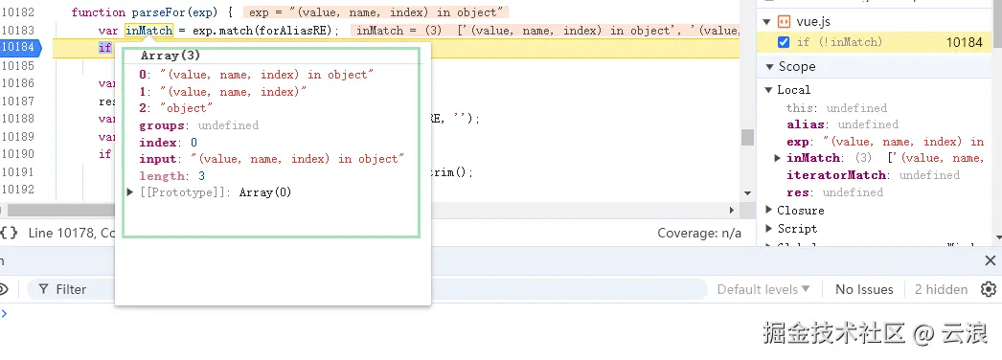Collapse the vue.js breakpoint group
This screenshot has width=1002, height=360.
point(767,22)
